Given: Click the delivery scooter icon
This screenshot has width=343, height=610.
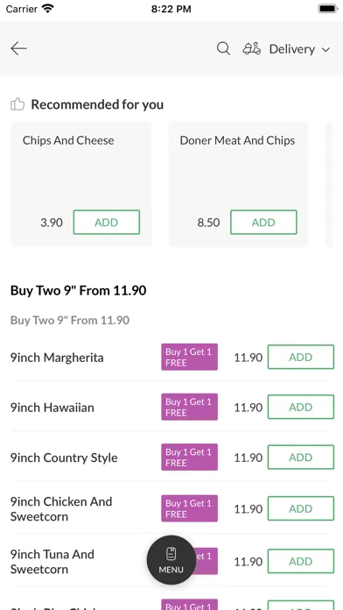Looking at the screenshot, I should click(252, 48).
